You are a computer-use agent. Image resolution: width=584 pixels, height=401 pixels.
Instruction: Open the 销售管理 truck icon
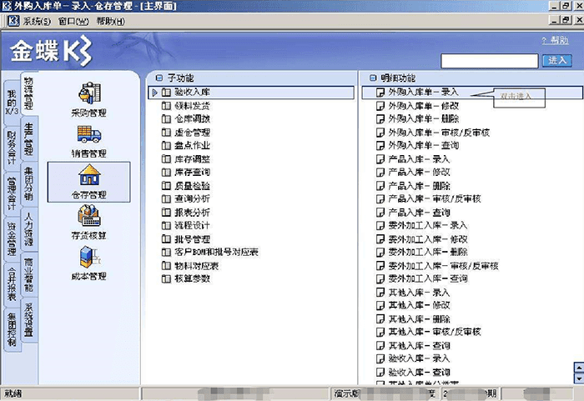[89, 134]
